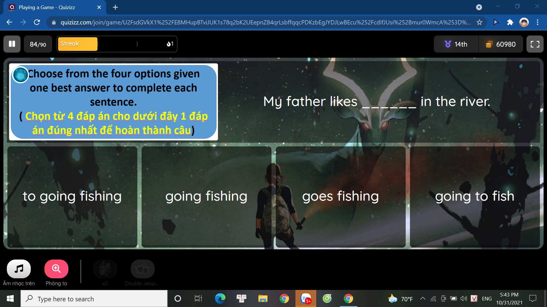Open the Chrome three-dot menu
The image size is (547, 307).
(538, 22)
